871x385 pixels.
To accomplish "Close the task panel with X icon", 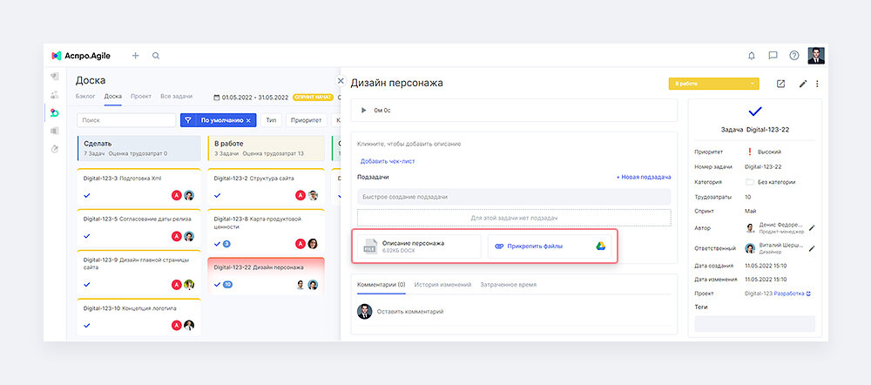I will point(341,81).
